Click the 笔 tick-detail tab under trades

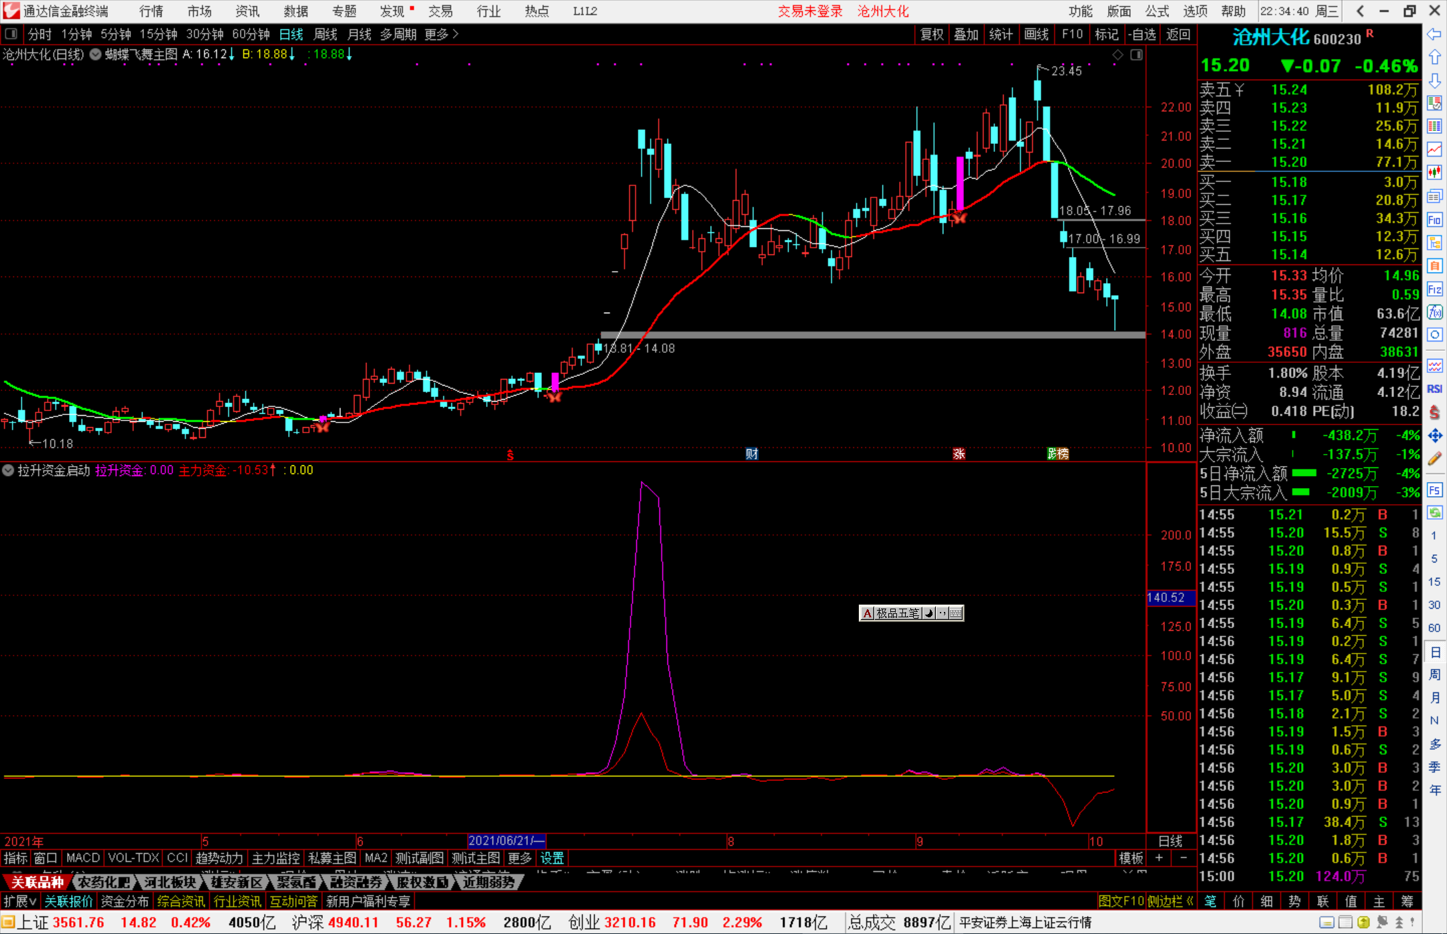coord(1211,901)
